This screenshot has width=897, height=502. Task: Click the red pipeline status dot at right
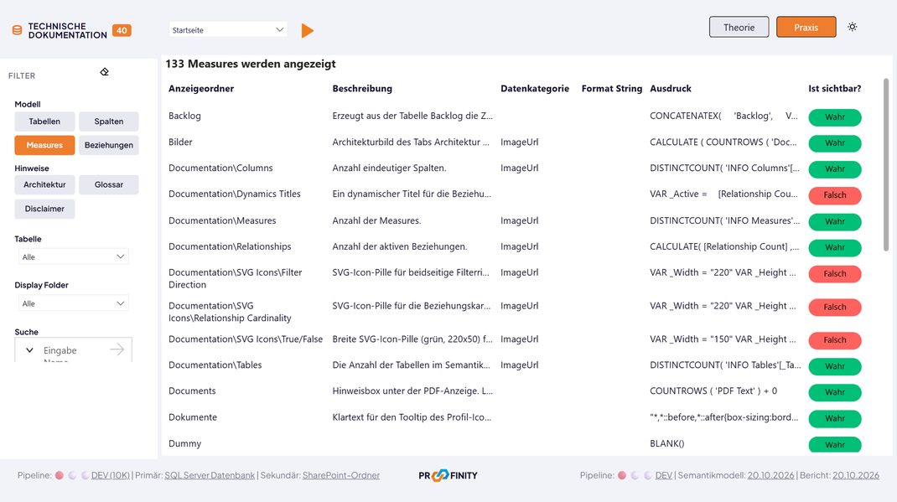622,475
